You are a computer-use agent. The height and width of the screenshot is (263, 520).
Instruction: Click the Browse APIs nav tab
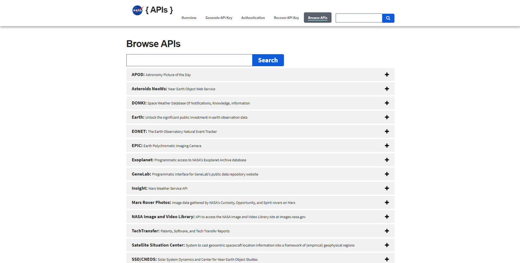click(318, 18)
